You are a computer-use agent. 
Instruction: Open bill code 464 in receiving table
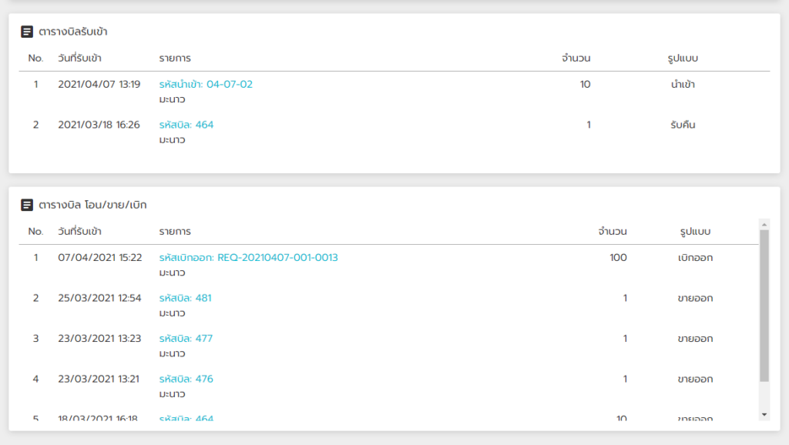[186, 125]
